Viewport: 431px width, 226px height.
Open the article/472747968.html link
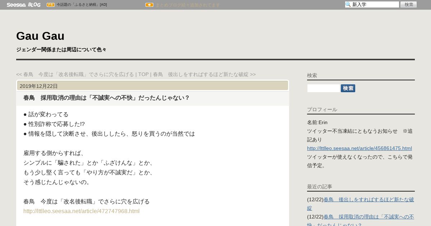tap(82, 211)
